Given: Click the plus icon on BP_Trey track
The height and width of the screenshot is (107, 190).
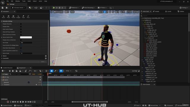Looking at the screenshot, I should (40, 77).
